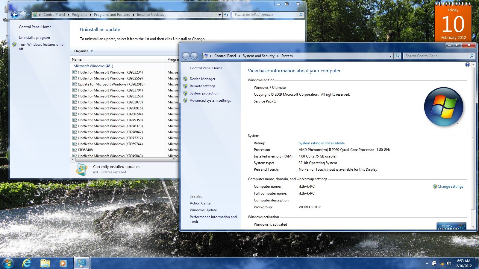Click Programs and Features breadcrumb
479x269 pixels.
(112, 15)
